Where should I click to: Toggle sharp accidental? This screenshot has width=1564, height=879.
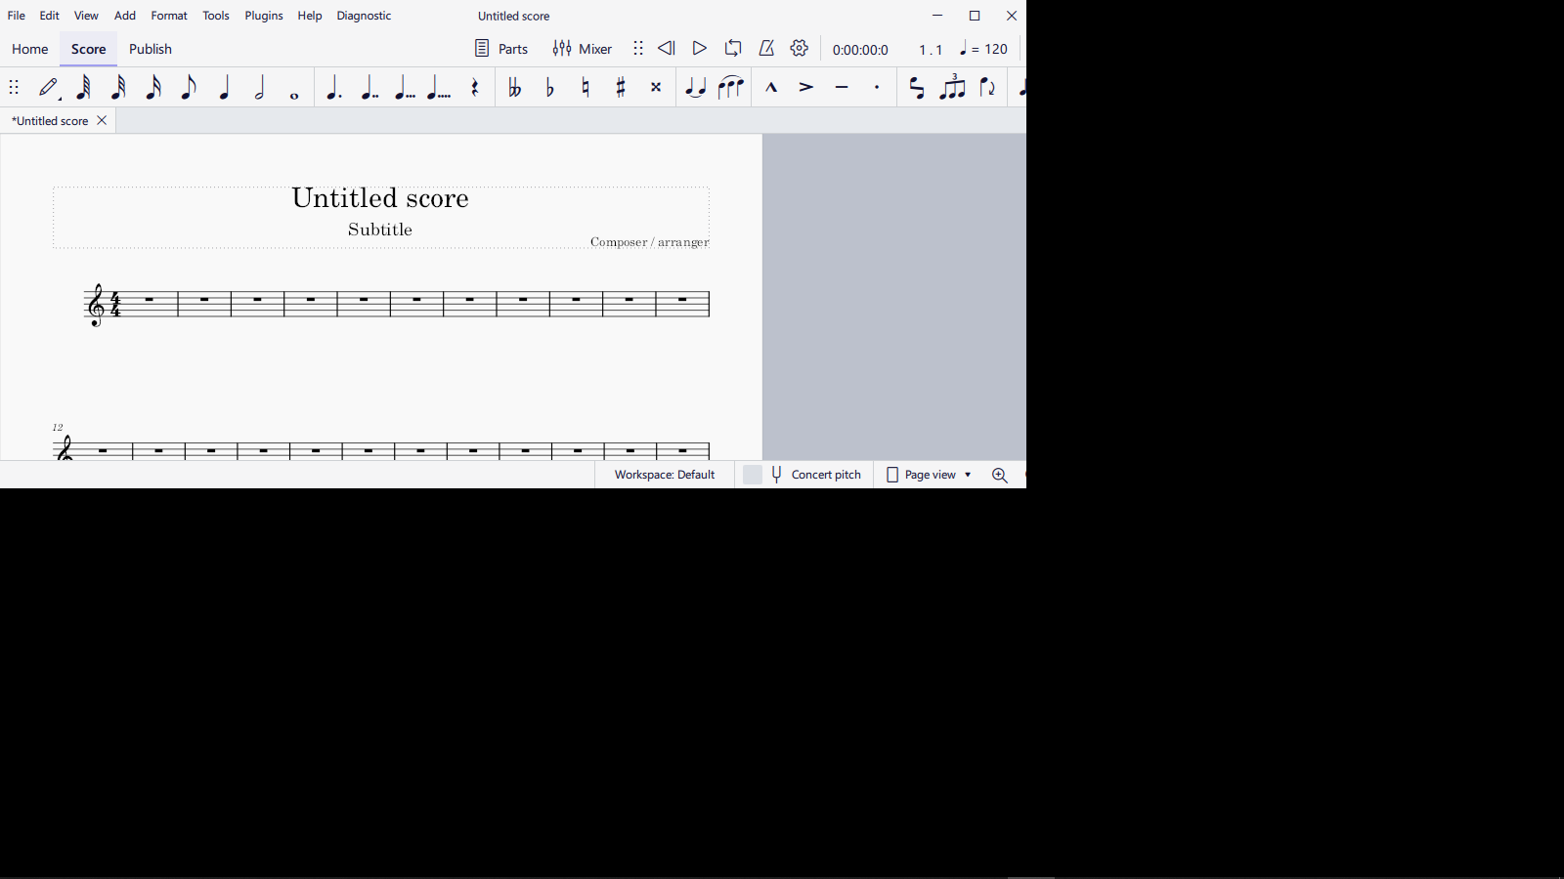[x=621, y=88]
